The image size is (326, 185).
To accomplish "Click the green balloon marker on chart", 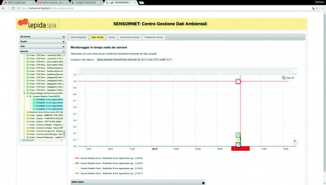I will pos(238,135).
